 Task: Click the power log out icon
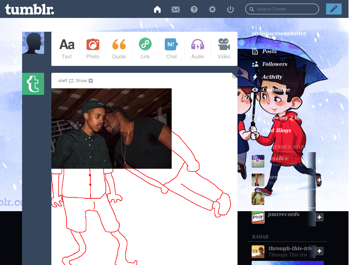[x=230, y=9]
